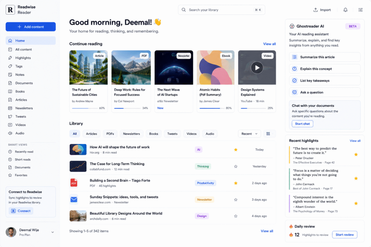Click the blue envelope Sunday Snippets icon
The height and width of the screenshot is (247, 371).
pos(74,200)
